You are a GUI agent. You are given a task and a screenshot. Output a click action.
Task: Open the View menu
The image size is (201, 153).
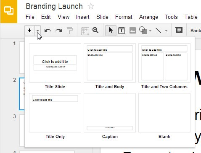tap(63, 17)
